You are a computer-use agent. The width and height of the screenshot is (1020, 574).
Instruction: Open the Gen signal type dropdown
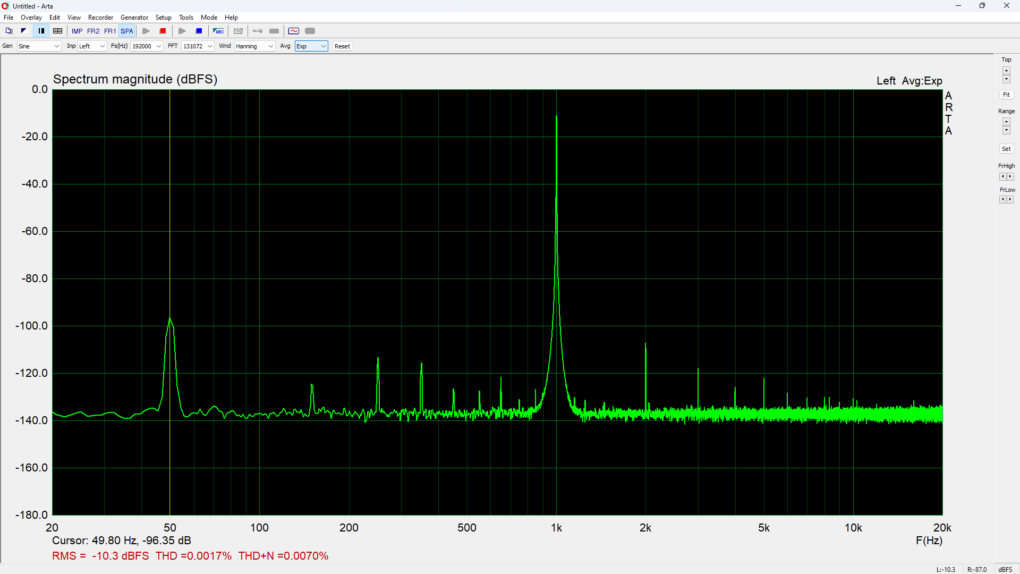click(39, 46)
